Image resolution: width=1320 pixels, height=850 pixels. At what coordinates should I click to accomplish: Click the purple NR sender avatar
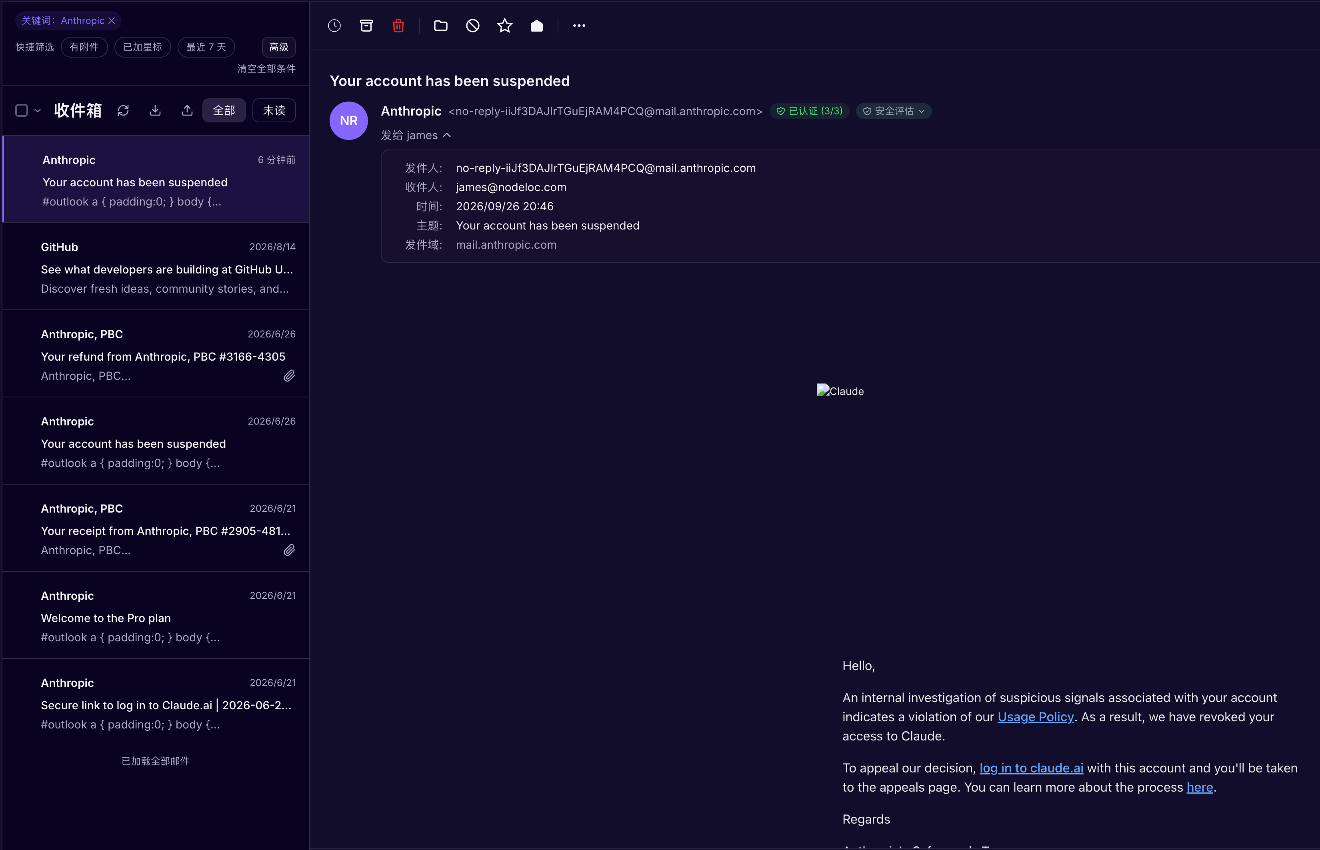pyautogui.click(x=349, y=121)
